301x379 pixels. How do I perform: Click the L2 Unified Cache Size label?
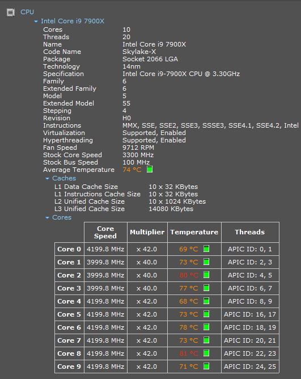coord(90,201)
